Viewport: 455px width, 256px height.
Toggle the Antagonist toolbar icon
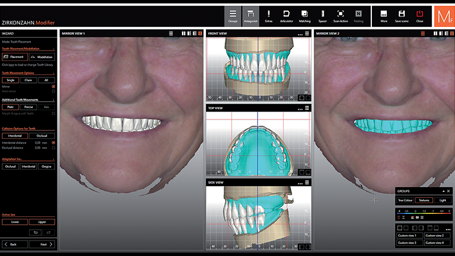tap(250, 16)
